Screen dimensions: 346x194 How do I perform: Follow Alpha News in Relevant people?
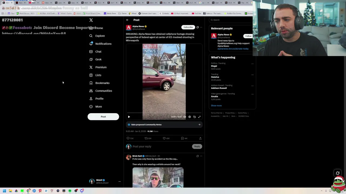pos(248,36)
